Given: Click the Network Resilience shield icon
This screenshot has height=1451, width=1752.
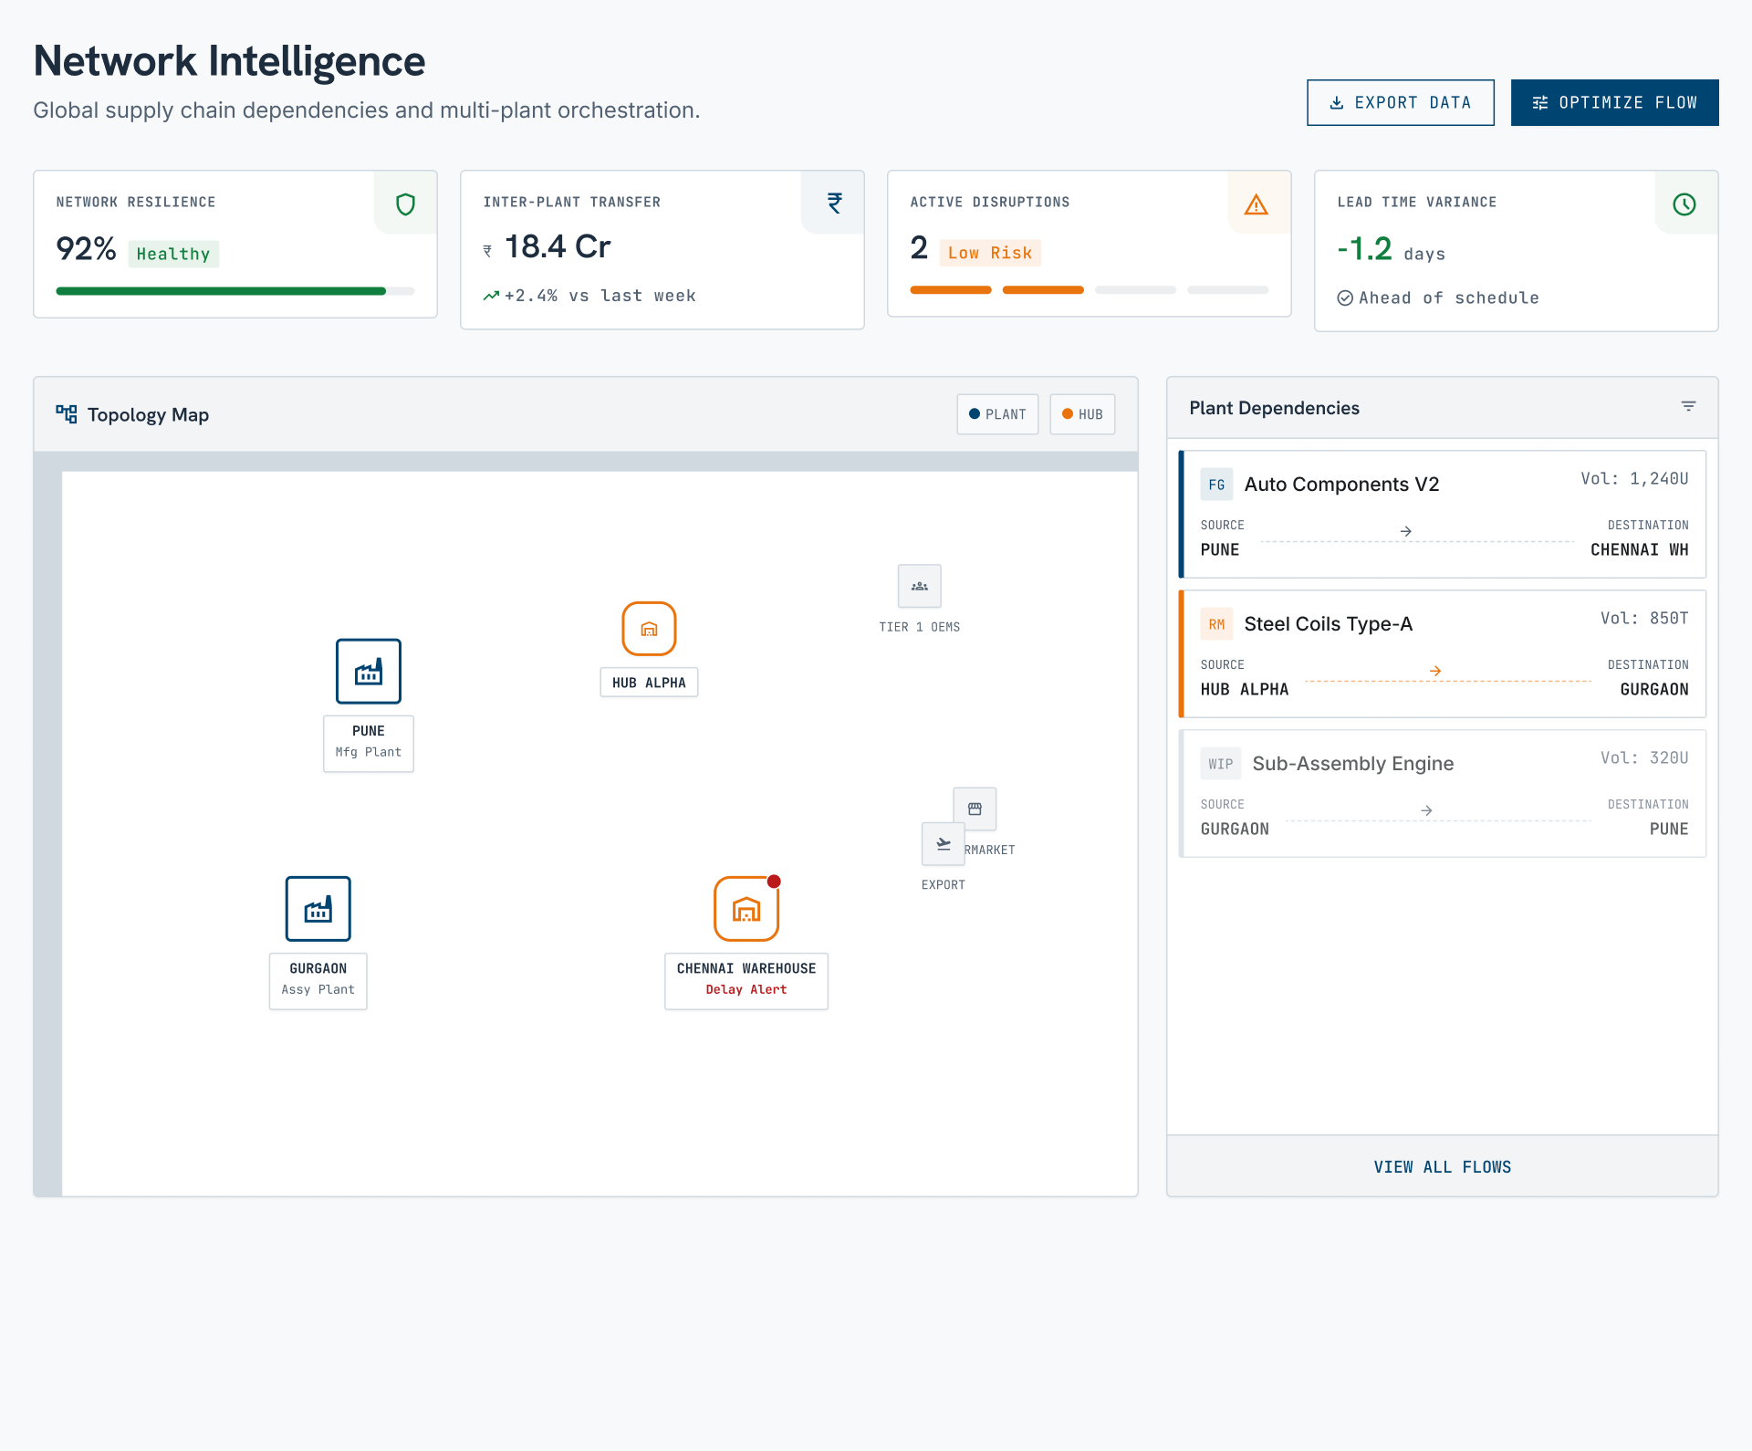Looking at the screenshot, I should [x=405, y=204].
